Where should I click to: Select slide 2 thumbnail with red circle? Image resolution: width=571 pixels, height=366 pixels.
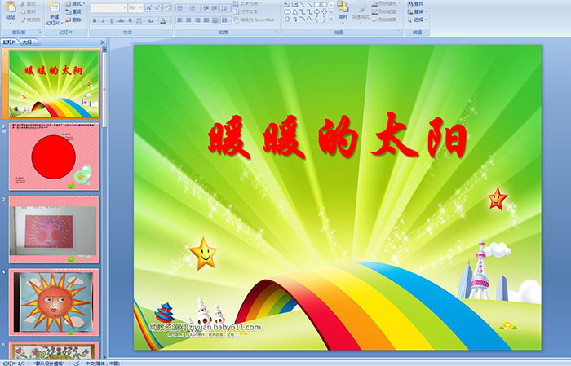point(54,157)
